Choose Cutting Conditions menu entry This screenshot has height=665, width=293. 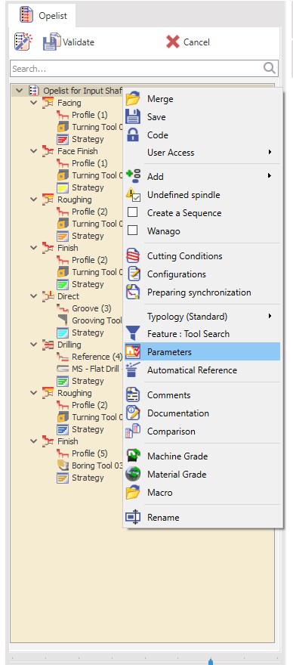[x=202, y=256]
